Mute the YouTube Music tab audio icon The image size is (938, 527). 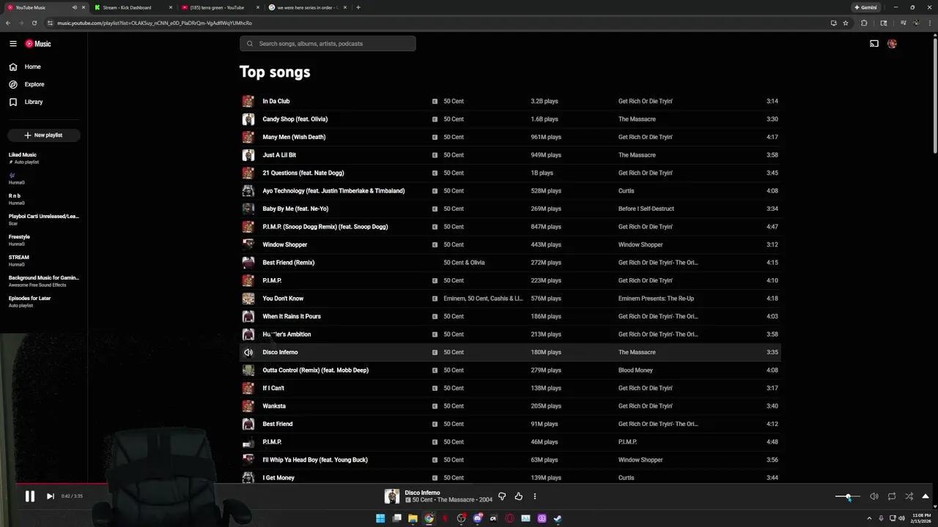[74, 7]
